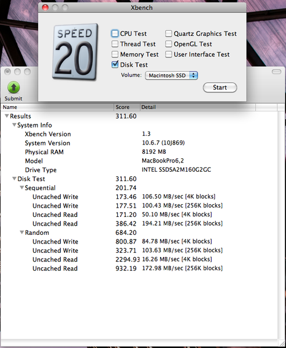Select the 106.50 MB/sec sequential write row
This screenshot has height=348, width=286.
[x=139, y=197]
